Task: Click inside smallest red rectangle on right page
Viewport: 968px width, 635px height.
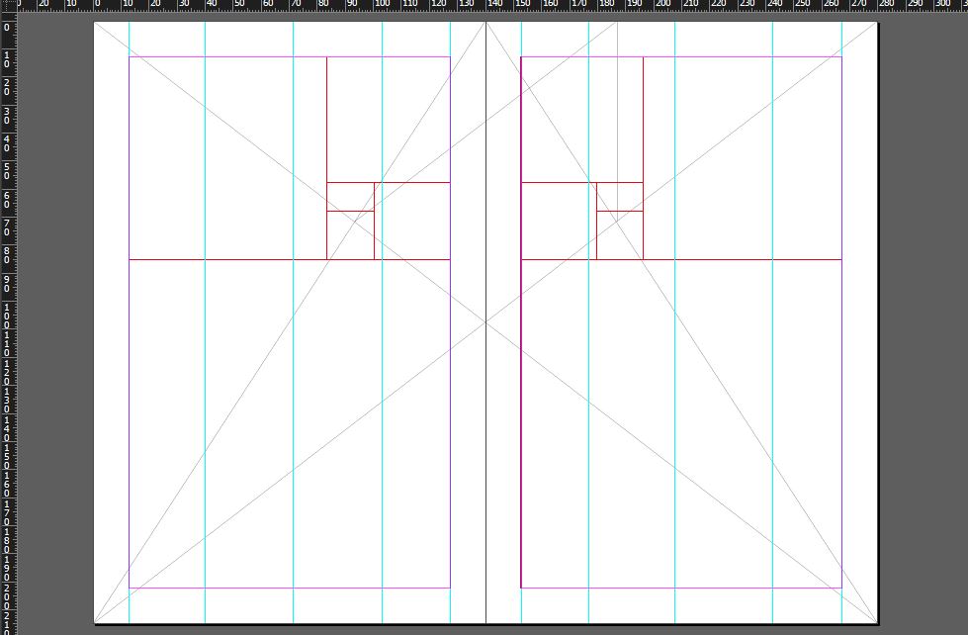Action: [x=620, y=197]
